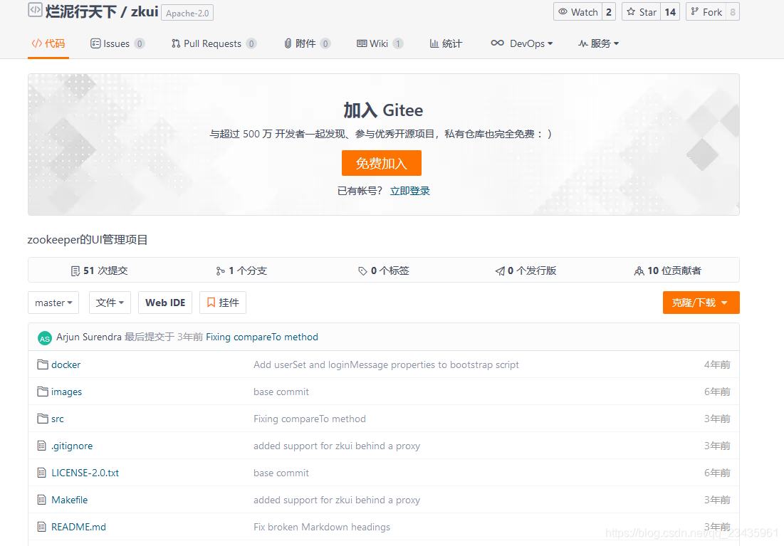Fork the zkui repository
Viewport: 784px width, 546px height.
(706, 12)
